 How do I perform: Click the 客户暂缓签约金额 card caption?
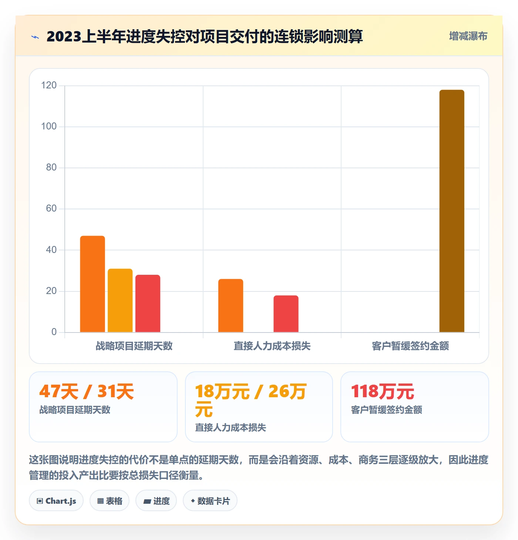coord(386,410)
